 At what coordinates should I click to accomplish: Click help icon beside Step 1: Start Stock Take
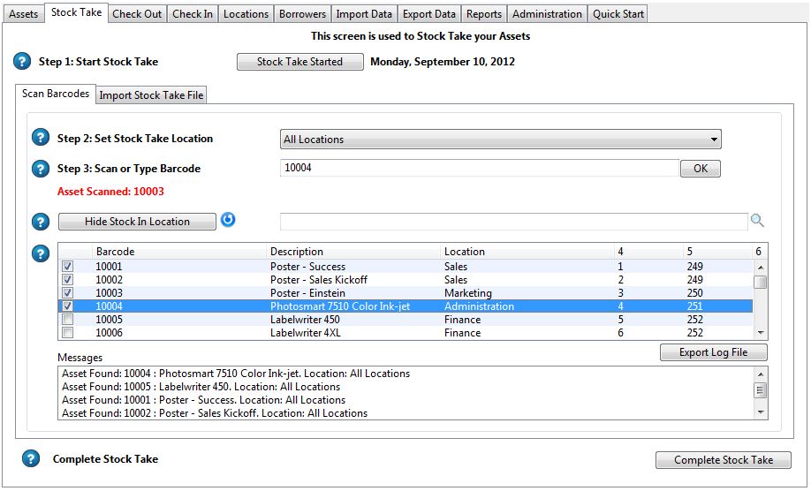[22, 62]
